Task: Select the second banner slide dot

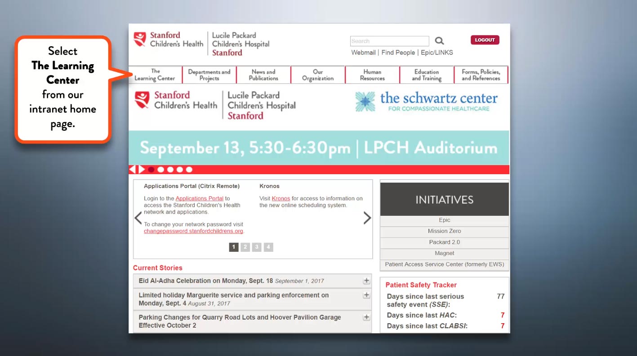Action: 160,170
